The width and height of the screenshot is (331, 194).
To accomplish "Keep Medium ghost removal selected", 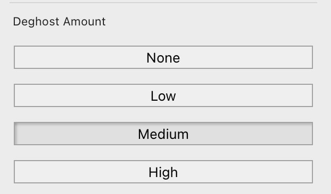I will tap(163, 134).
